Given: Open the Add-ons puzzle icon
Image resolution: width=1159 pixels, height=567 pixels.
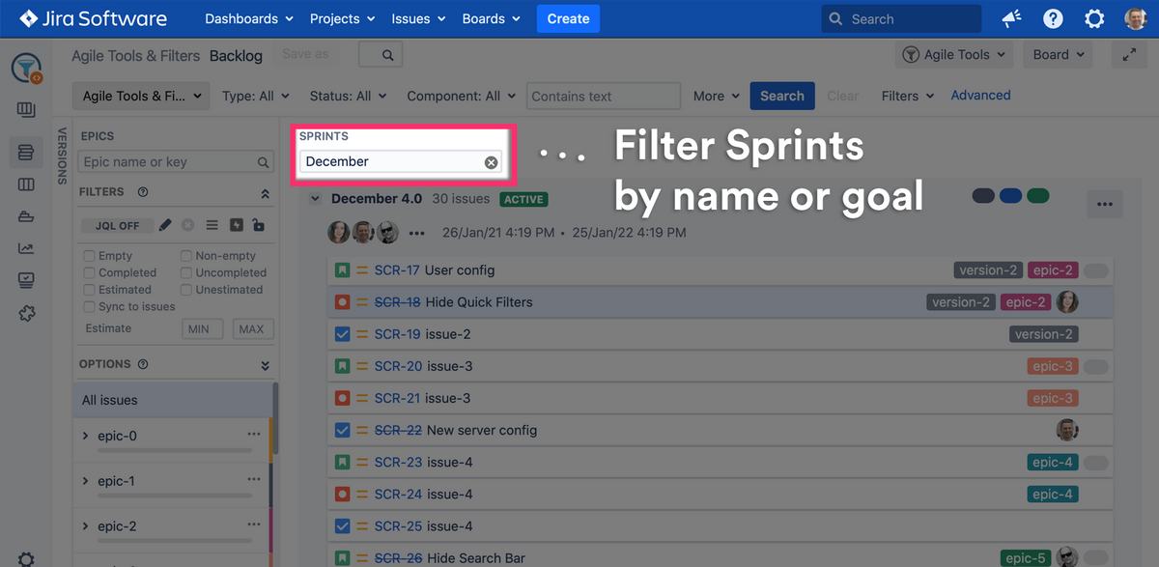Looking at the screenshot, I should coord(26,313).
